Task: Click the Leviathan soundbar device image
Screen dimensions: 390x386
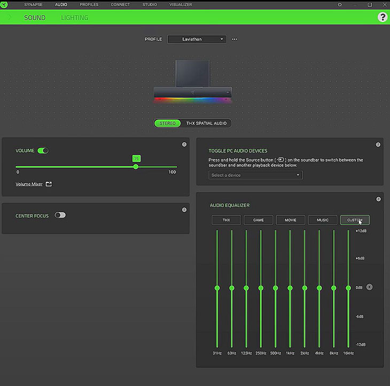Action: 192,82
